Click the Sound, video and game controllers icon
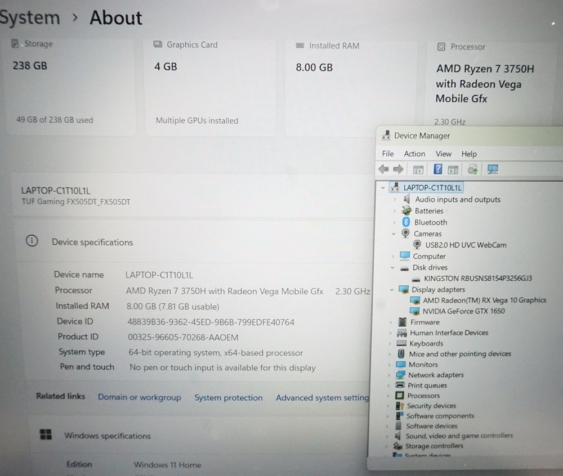The height and width of the screenshot is (476, 563). point(398,436)
